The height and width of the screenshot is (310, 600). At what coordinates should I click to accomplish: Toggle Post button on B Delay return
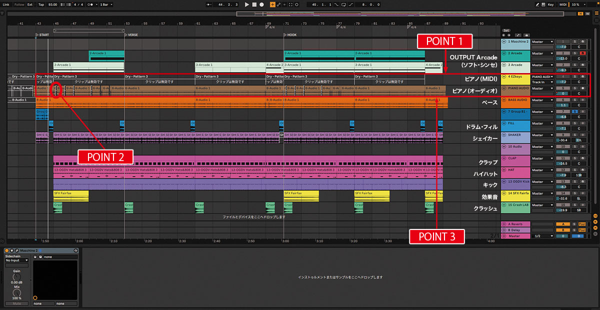582,230
